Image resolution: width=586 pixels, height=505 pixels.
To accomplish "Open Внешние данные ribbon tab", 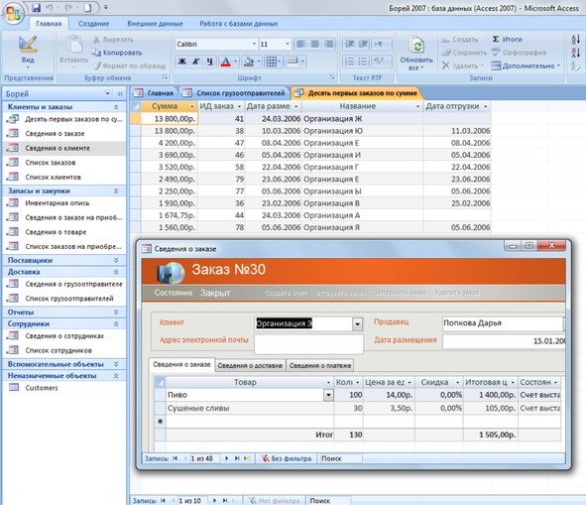I will (155, 24).
